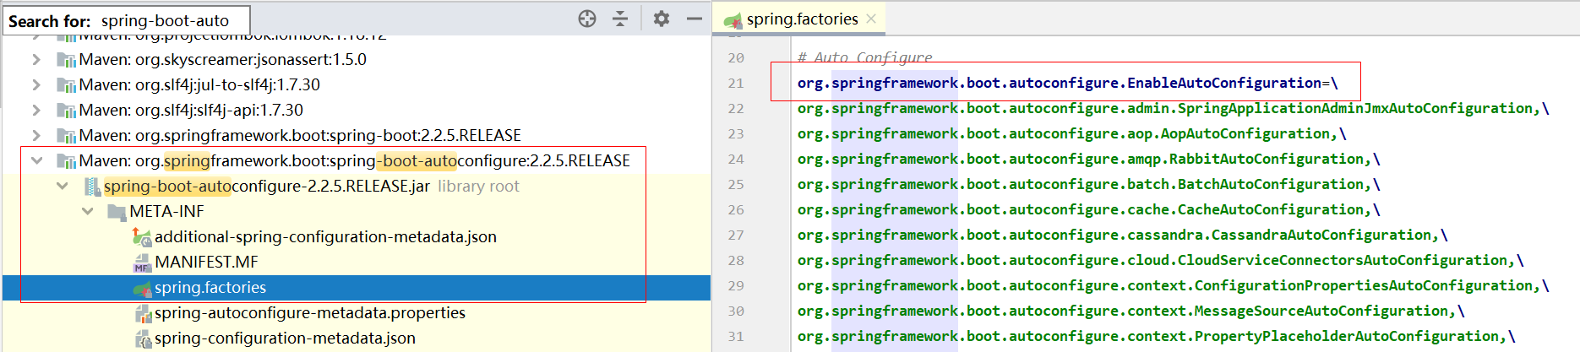
Task: Expand Maven spring-boot:2.2.5.RELEASE node
Action: [35, 135]
